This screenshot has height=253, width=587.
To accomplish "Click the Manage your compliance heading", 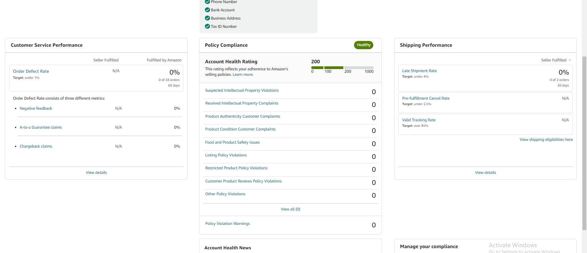I will coord(429,247).
